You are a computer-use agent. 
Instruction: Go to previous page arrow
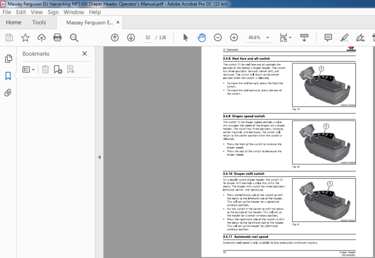click(x=115, y=38)
